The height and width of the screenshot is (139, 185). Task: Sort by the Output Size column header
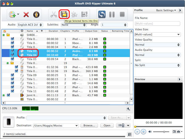[x=91, y=31]
